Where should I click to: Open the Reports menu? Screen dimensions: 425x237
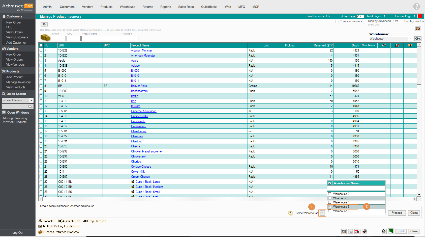(x=165, y=7)
